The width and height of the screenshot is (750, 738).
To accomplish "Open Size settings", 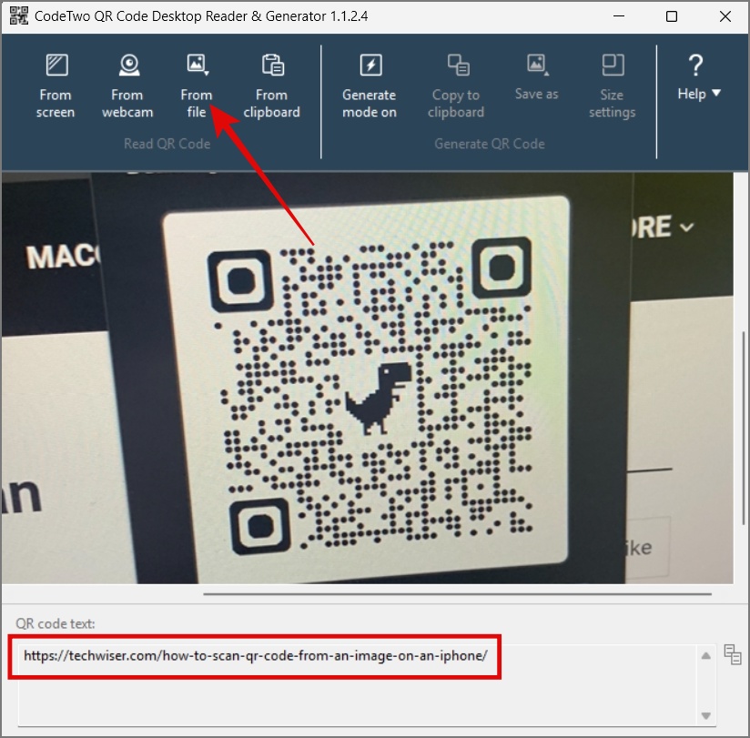I will (x=613, y=86).
